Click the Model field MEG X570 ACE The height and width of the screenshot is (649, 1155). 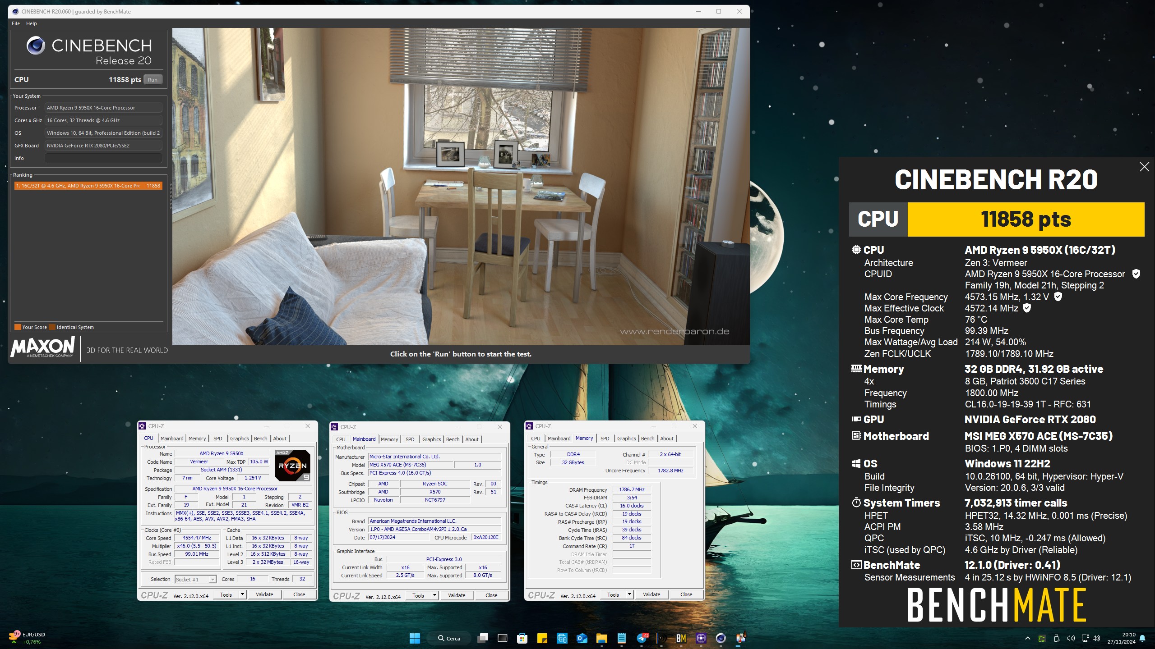click(x=410, y=465)
